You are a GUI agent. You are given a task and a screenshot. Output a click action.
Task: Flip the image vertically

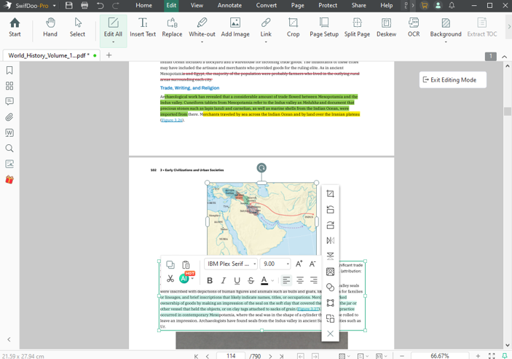click(330, 256)
